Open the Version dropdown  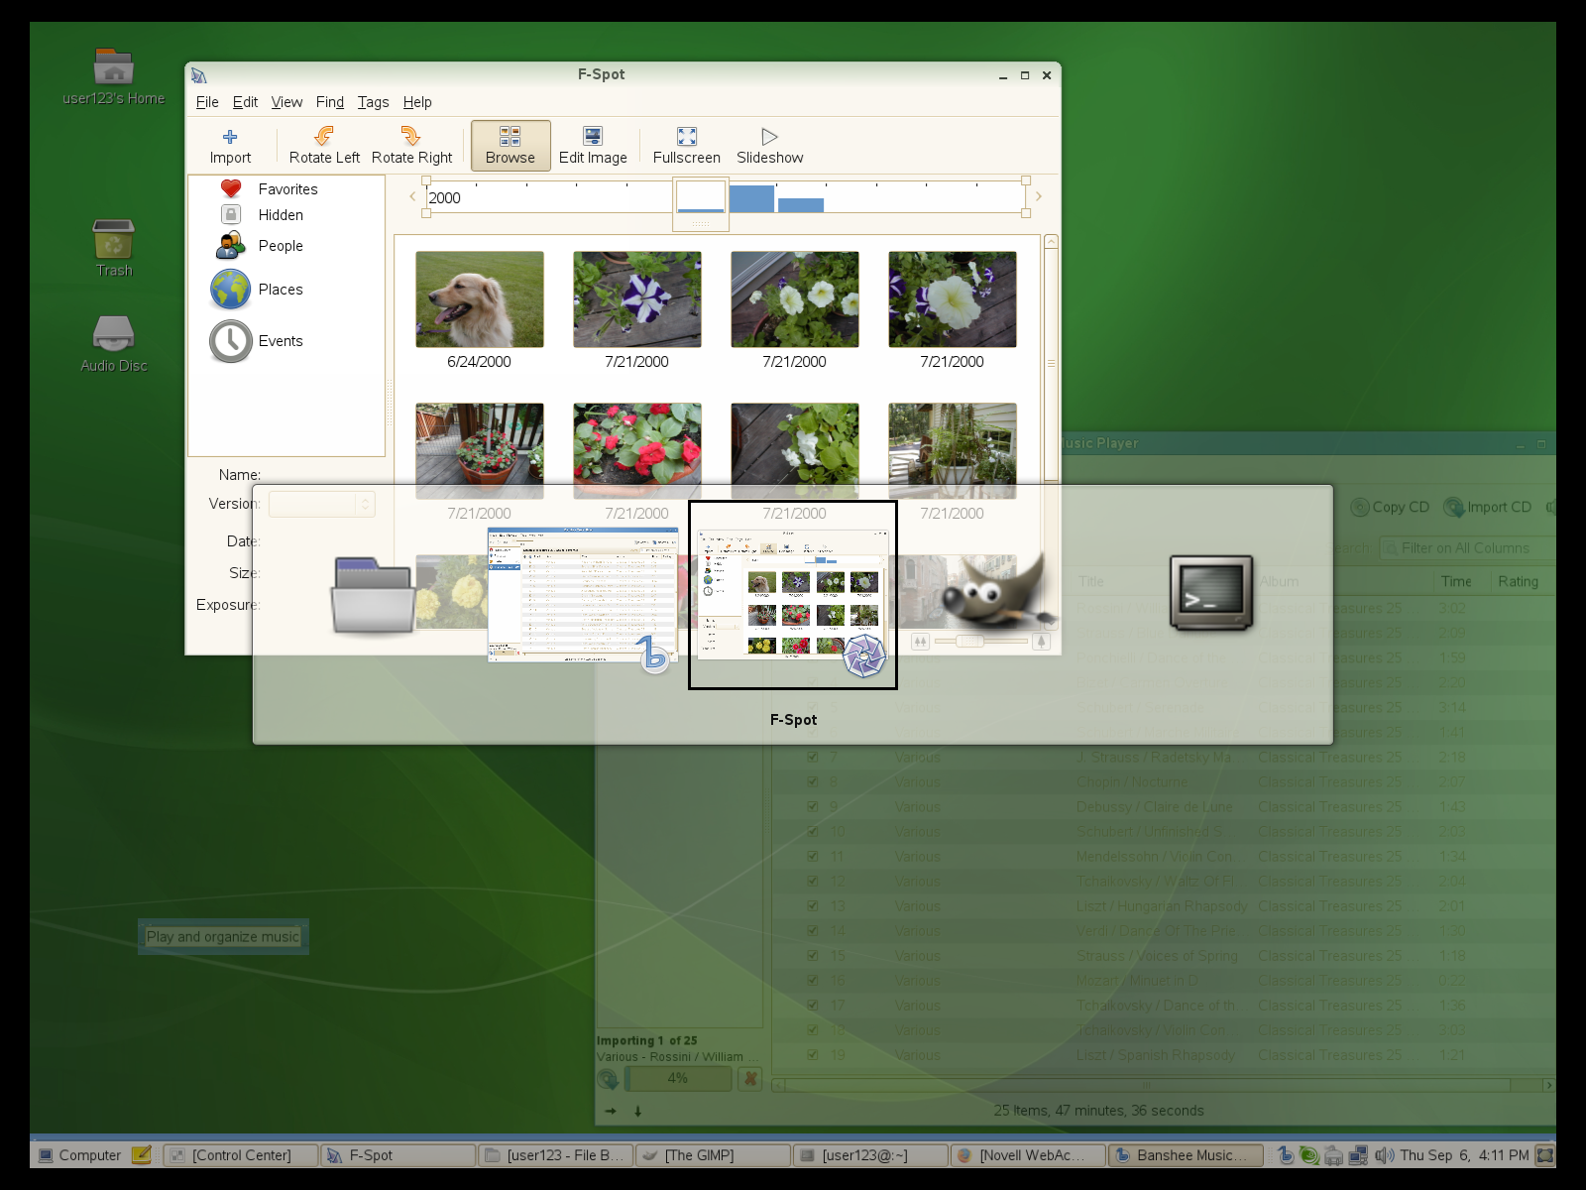click(321, 504)
